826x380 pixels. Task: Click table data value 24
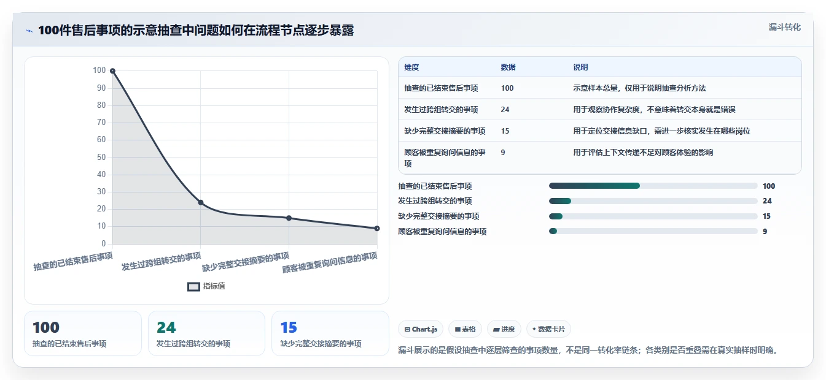click(505, 110)
